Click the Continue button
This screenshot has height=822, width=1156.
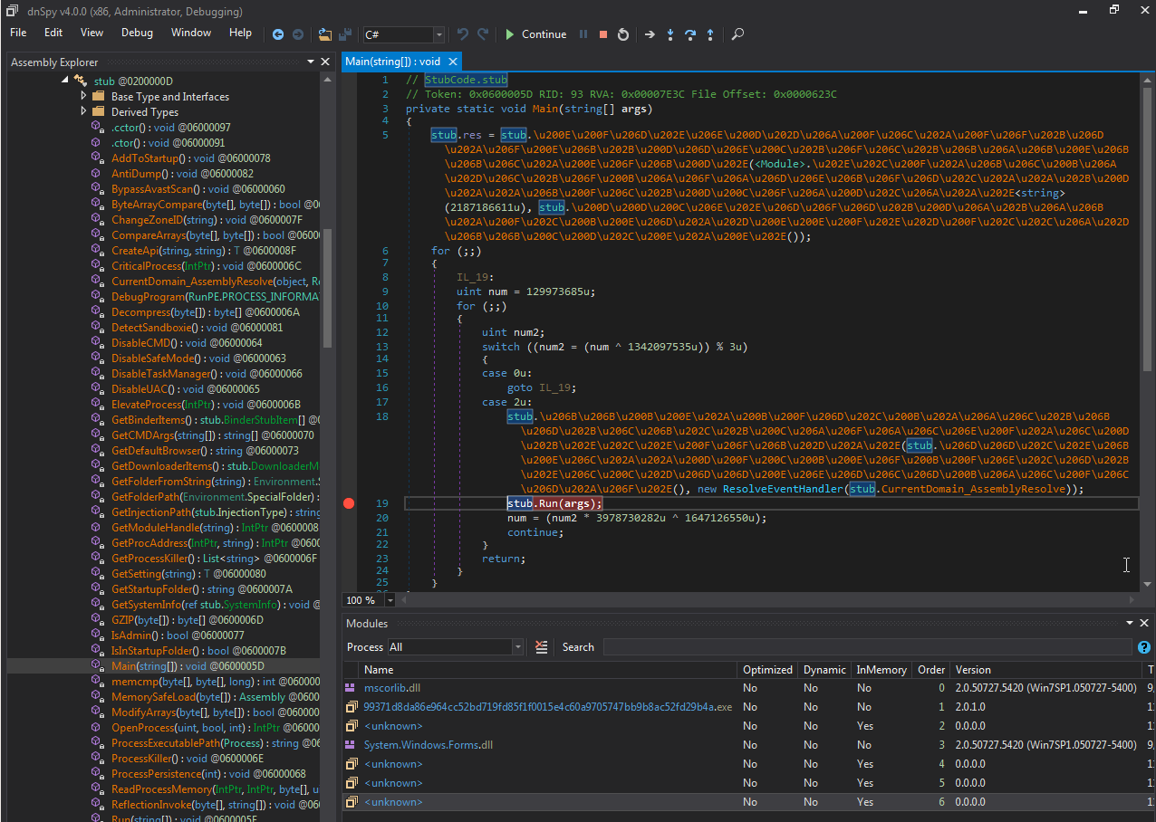(x=535, y=34)
